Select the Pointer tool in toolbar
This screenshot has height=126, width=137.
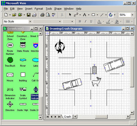click(x=70, y=15)
